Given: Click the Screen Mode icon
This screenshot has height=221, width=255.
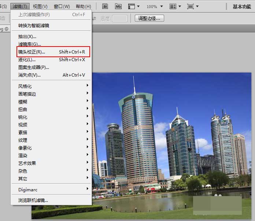Looking at the screenshot, I should point(190,7).
